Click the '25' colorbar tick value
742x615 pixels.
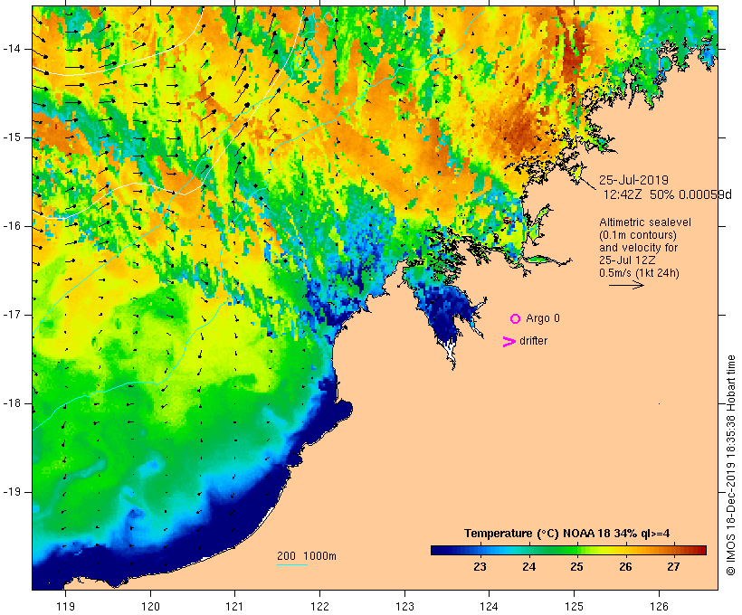tap(576, 567)
